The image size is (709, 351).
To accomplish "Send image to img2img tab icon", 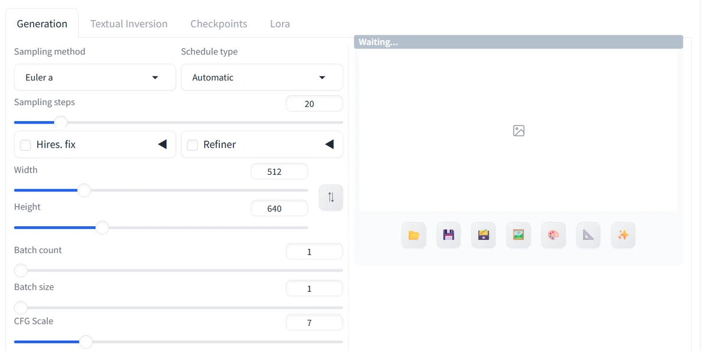I will [518, 235].
